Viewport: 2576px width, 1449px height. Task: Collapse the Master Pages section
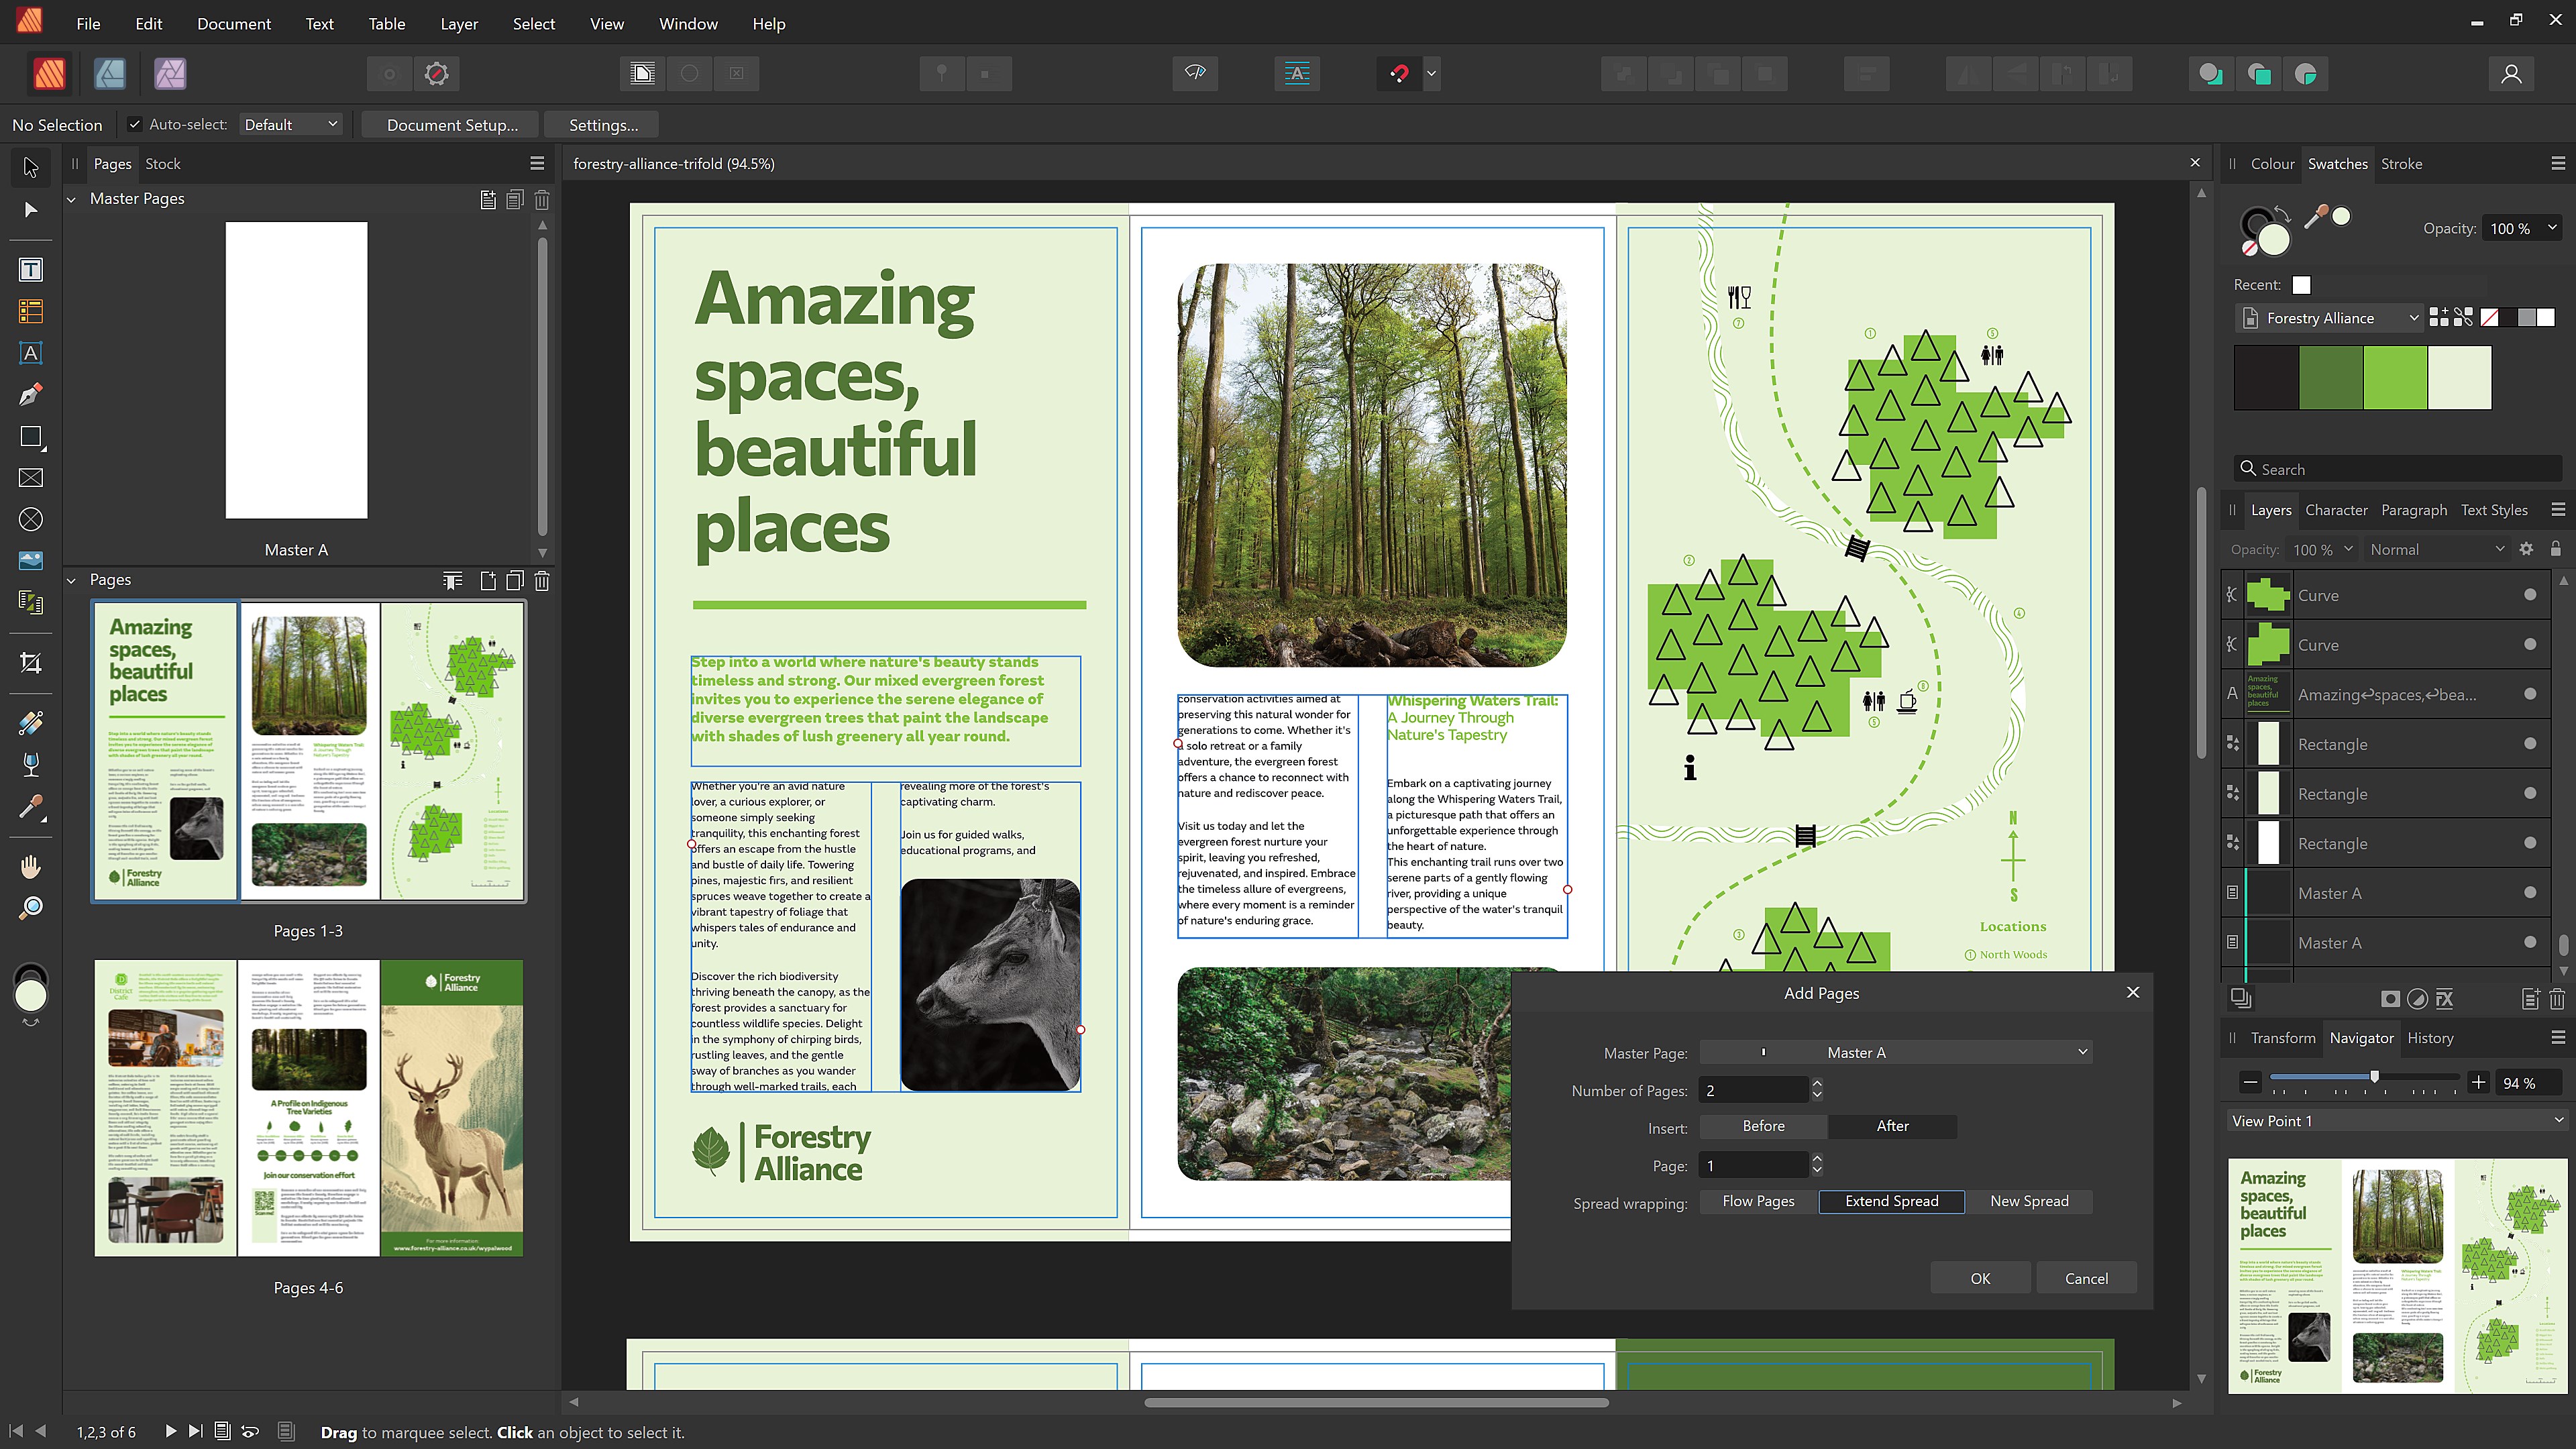coord(72,199)
